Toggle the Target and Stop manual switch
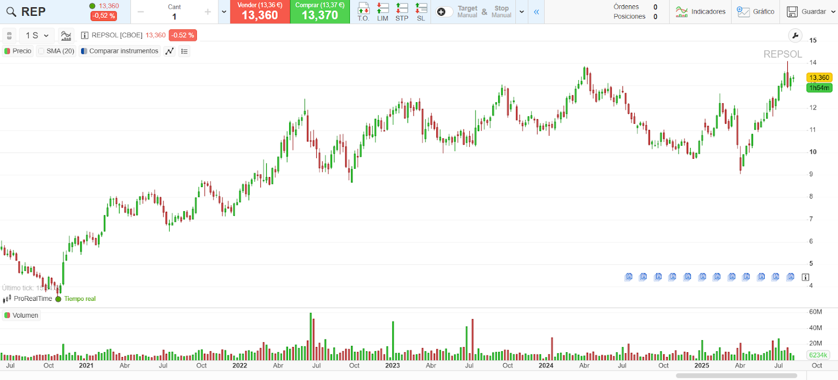 [444, 12]
